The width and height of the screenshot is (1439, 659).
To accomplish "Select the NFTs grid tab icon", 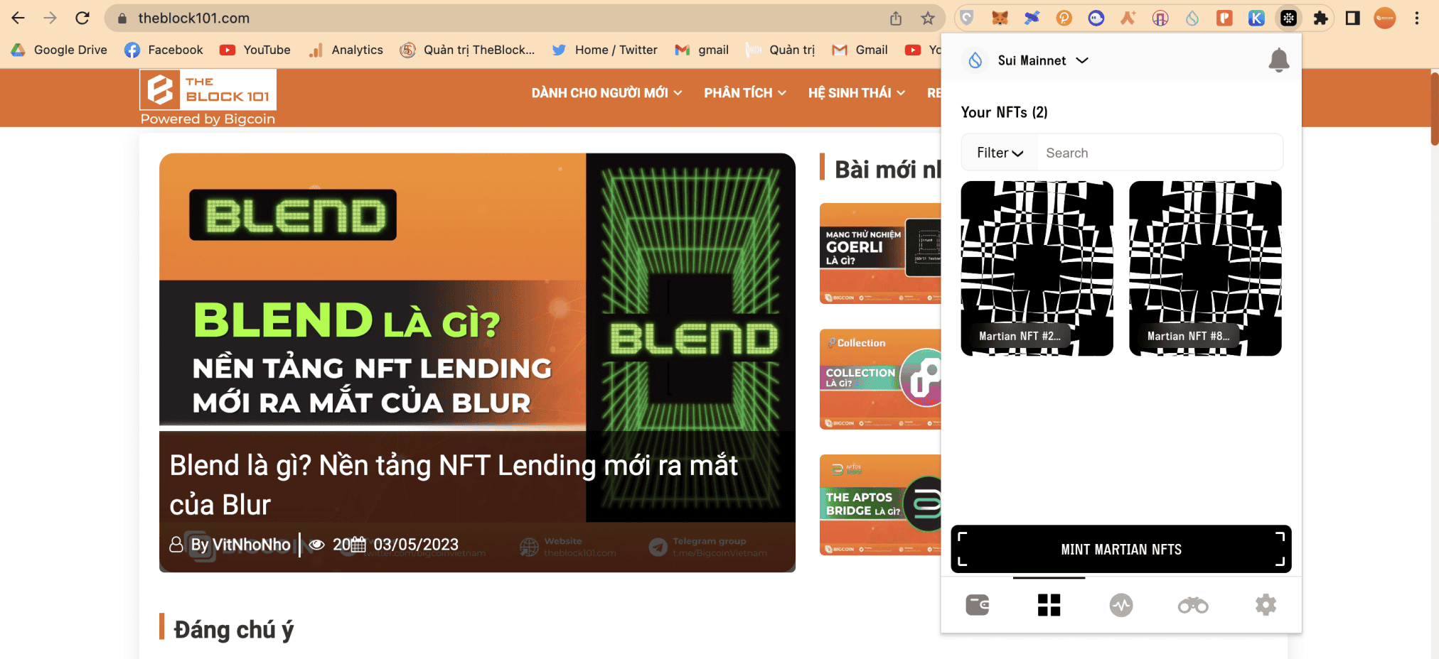I will point(1049,605).
